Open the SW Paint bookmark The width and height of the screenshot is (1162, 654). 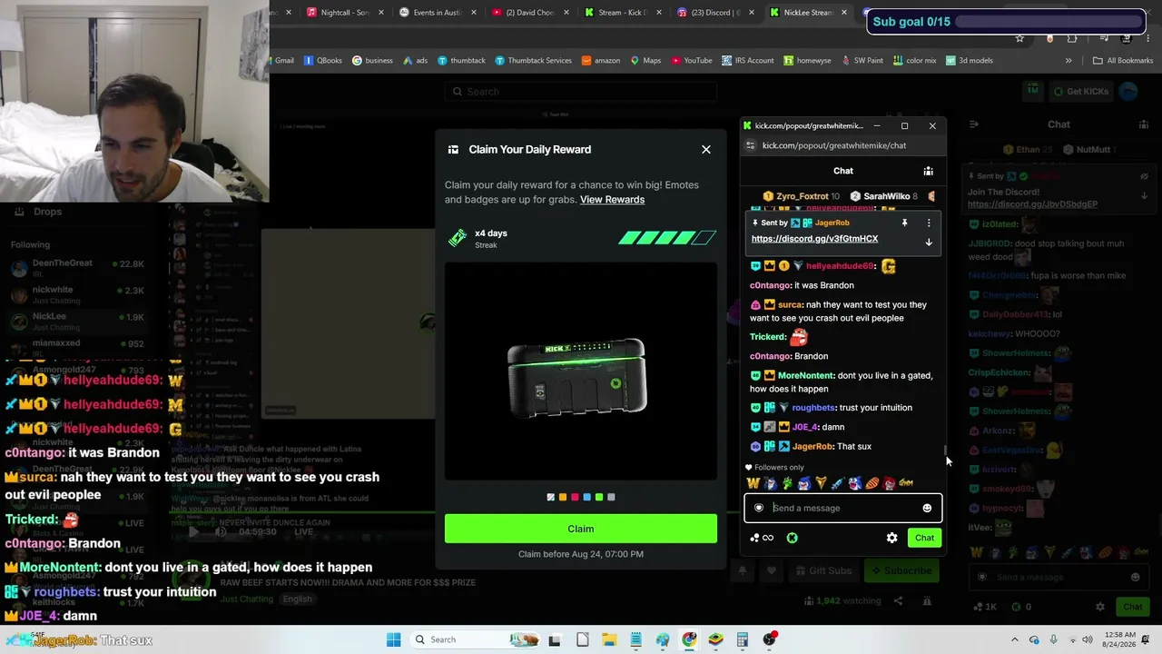(x=862, y=61)
